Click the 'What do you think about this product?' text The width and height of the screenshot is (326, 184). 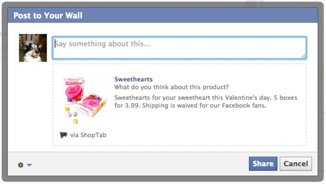[171, 87]
